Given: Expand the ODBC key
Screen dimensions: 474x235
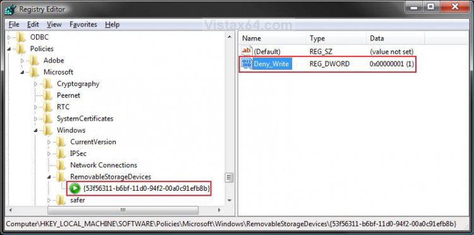Looking at the screenshot, I should click(9, 37).
